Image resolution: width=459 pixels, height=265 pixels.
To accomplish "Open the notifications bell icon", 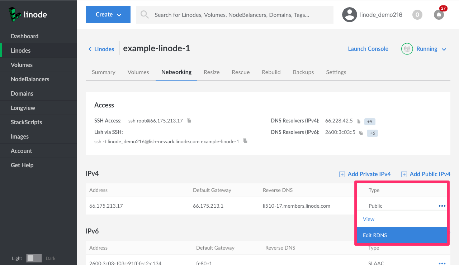I will click(439, 15).
